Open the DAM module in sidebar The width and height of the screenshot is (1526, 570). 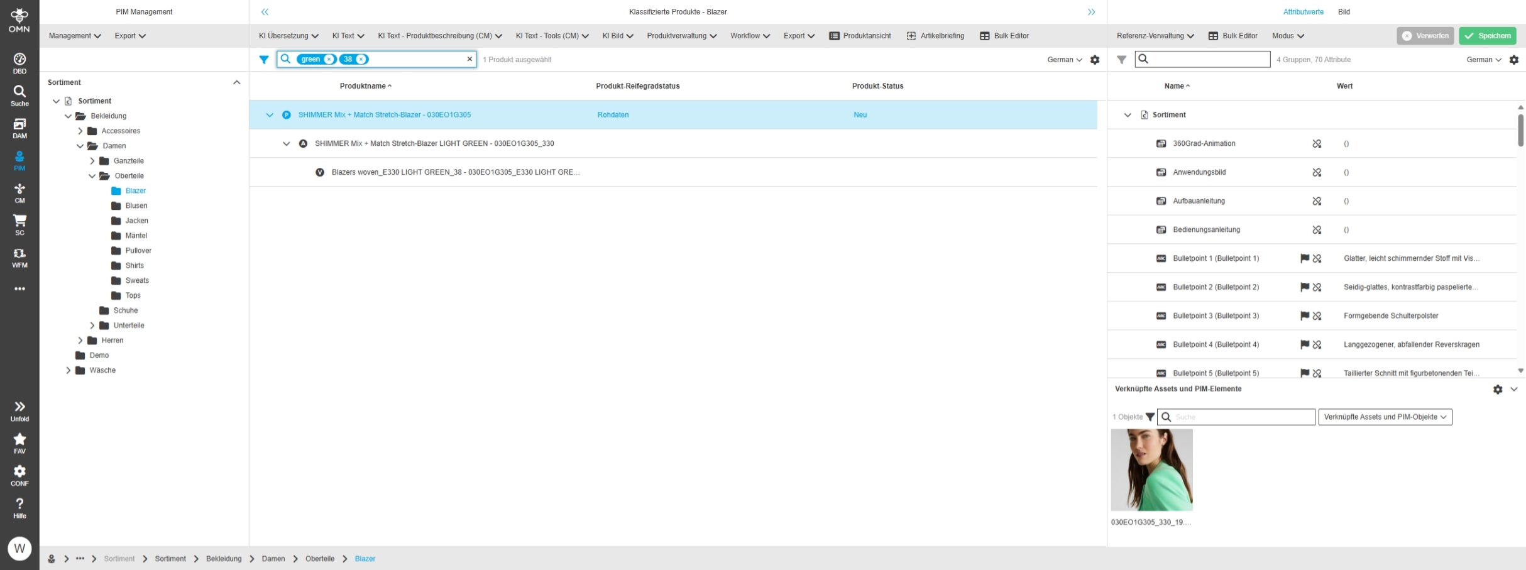coord(19,128)
